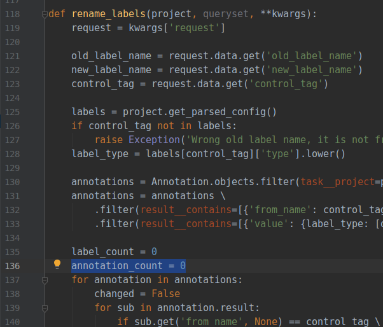Click 'changed' variable on line 138
Screen dimensions: 383x327
click(115, 294)
